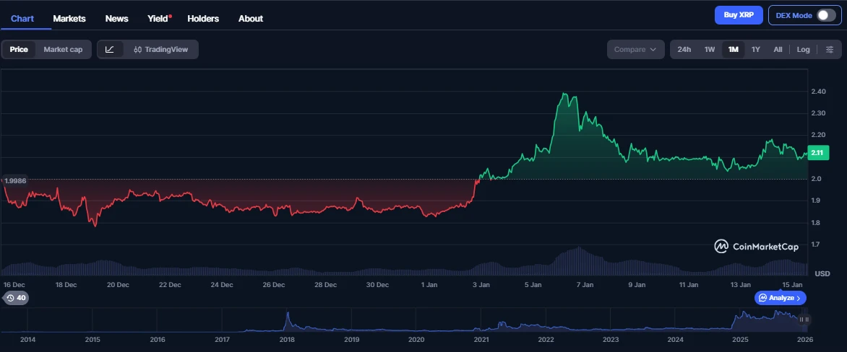This screenshot has height=352, width=847.
Task: Click the 2025 label in overview timeline
Action: coord(740,339)
